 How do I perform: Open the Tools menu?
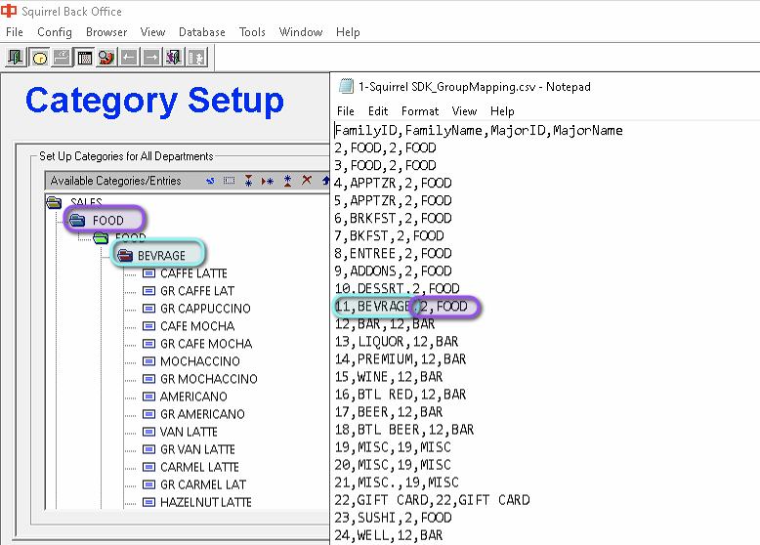point(252,32)
